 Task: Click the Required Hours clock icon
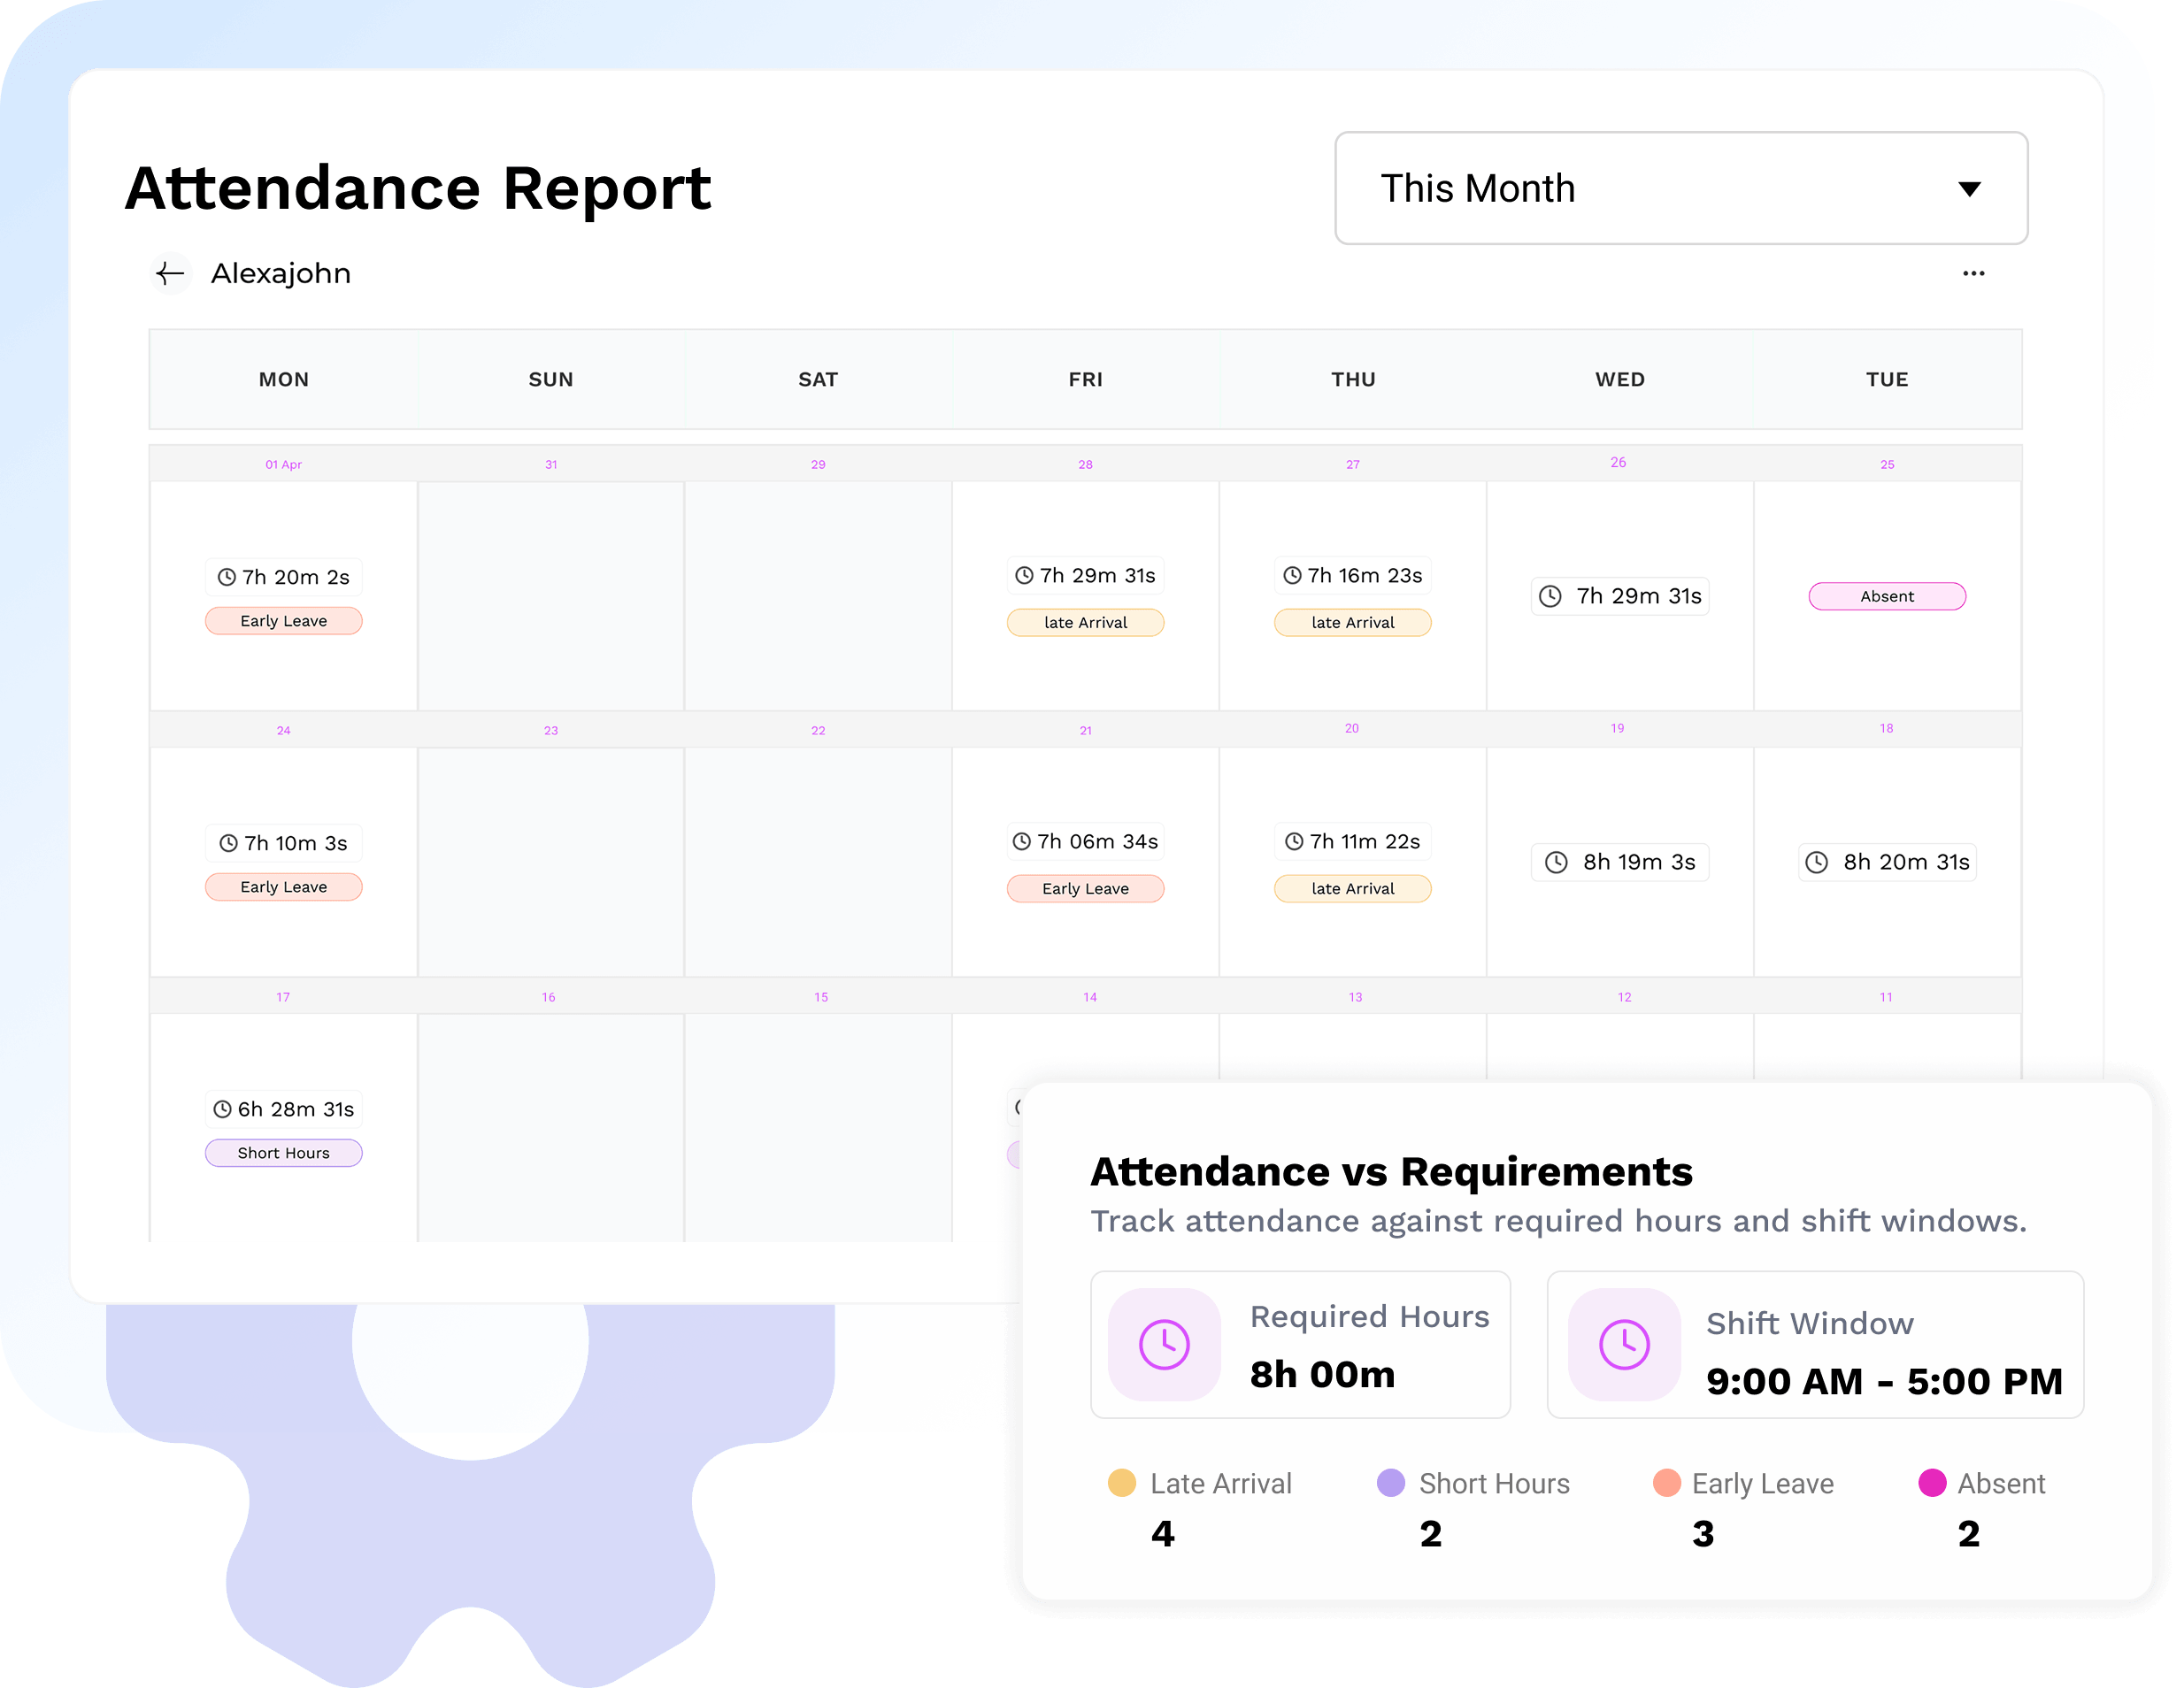tap(1164, 1344)
